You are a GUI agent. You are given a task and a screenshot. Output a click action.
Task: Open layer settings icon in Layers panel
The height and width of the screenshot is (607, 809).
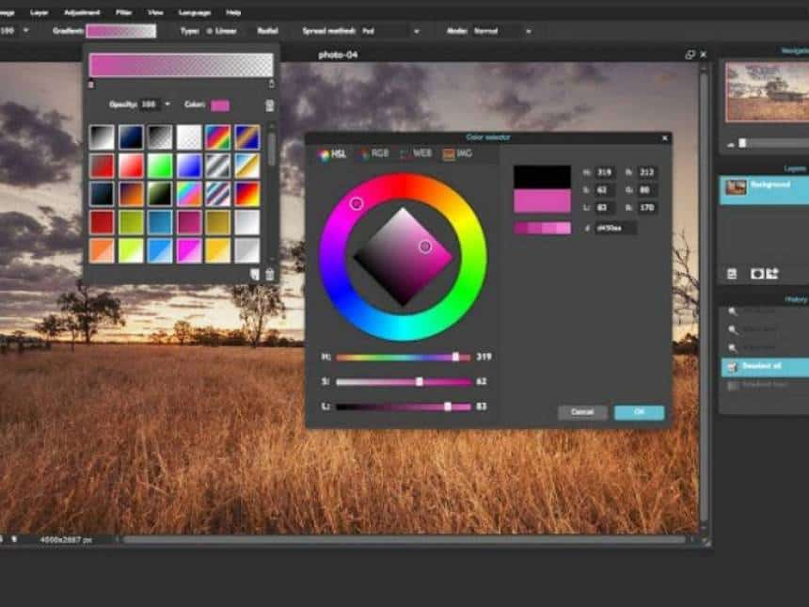click(x=732, y=274)
